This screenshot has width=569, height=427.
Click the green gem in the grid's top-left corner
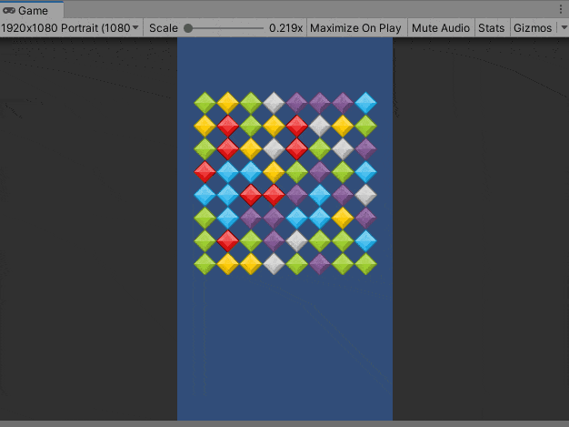pyautogui.click(x=205, y=103)
